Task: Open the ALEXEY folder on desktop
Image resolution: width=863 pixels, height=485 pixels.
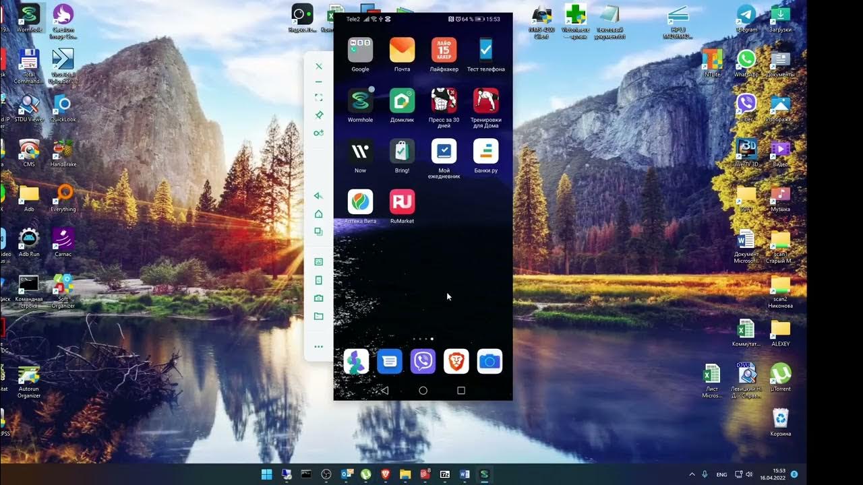Action: (x=781, y=333)
